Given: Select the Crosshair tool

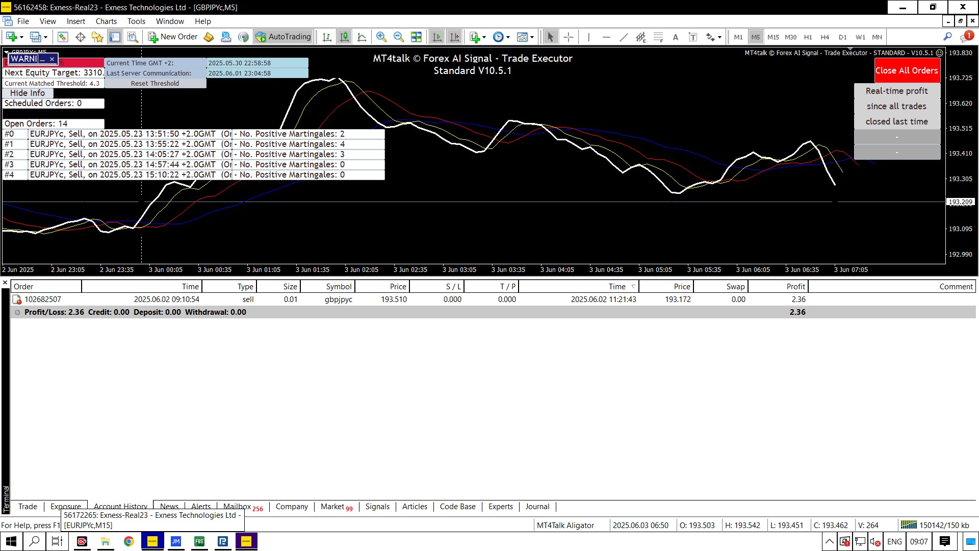Looking at the screenshot, I should pos(569,37).
